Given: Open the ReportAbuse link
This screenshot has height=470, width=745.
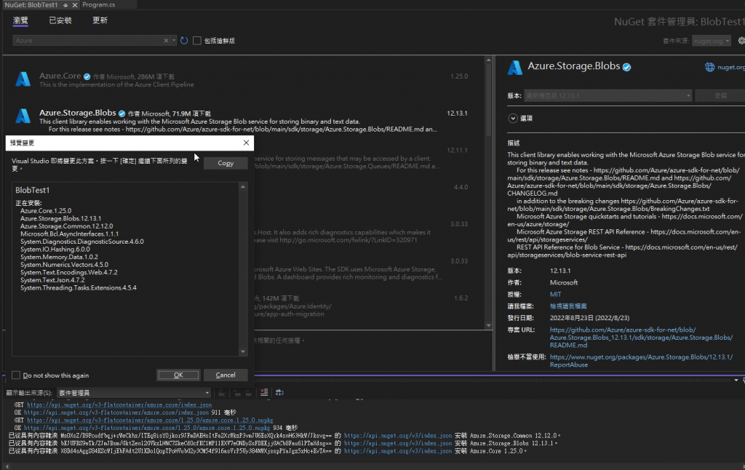Looking at the screenshot, I should point(641,361).
